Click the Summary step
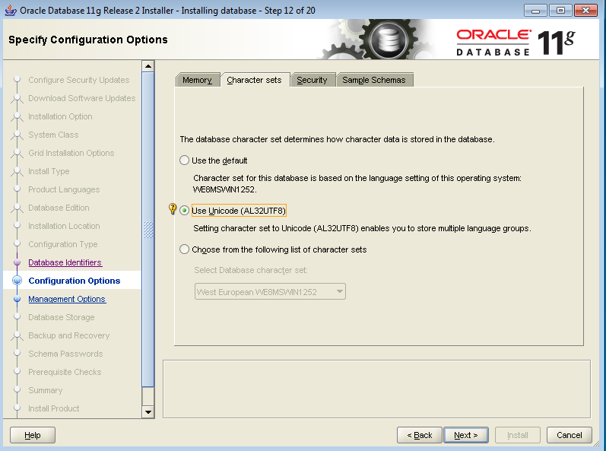 (x=45, y=390)
